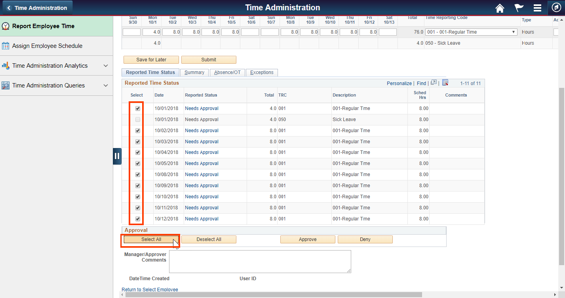This screenshot has width=565, height=298.
Task: Check the Sick Leave row checkbox for 10/01/2018
Action: (137, 119)
